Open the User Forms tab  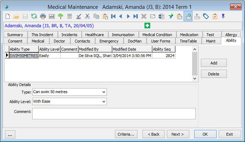pyautogui.click(x=160, y=41)
